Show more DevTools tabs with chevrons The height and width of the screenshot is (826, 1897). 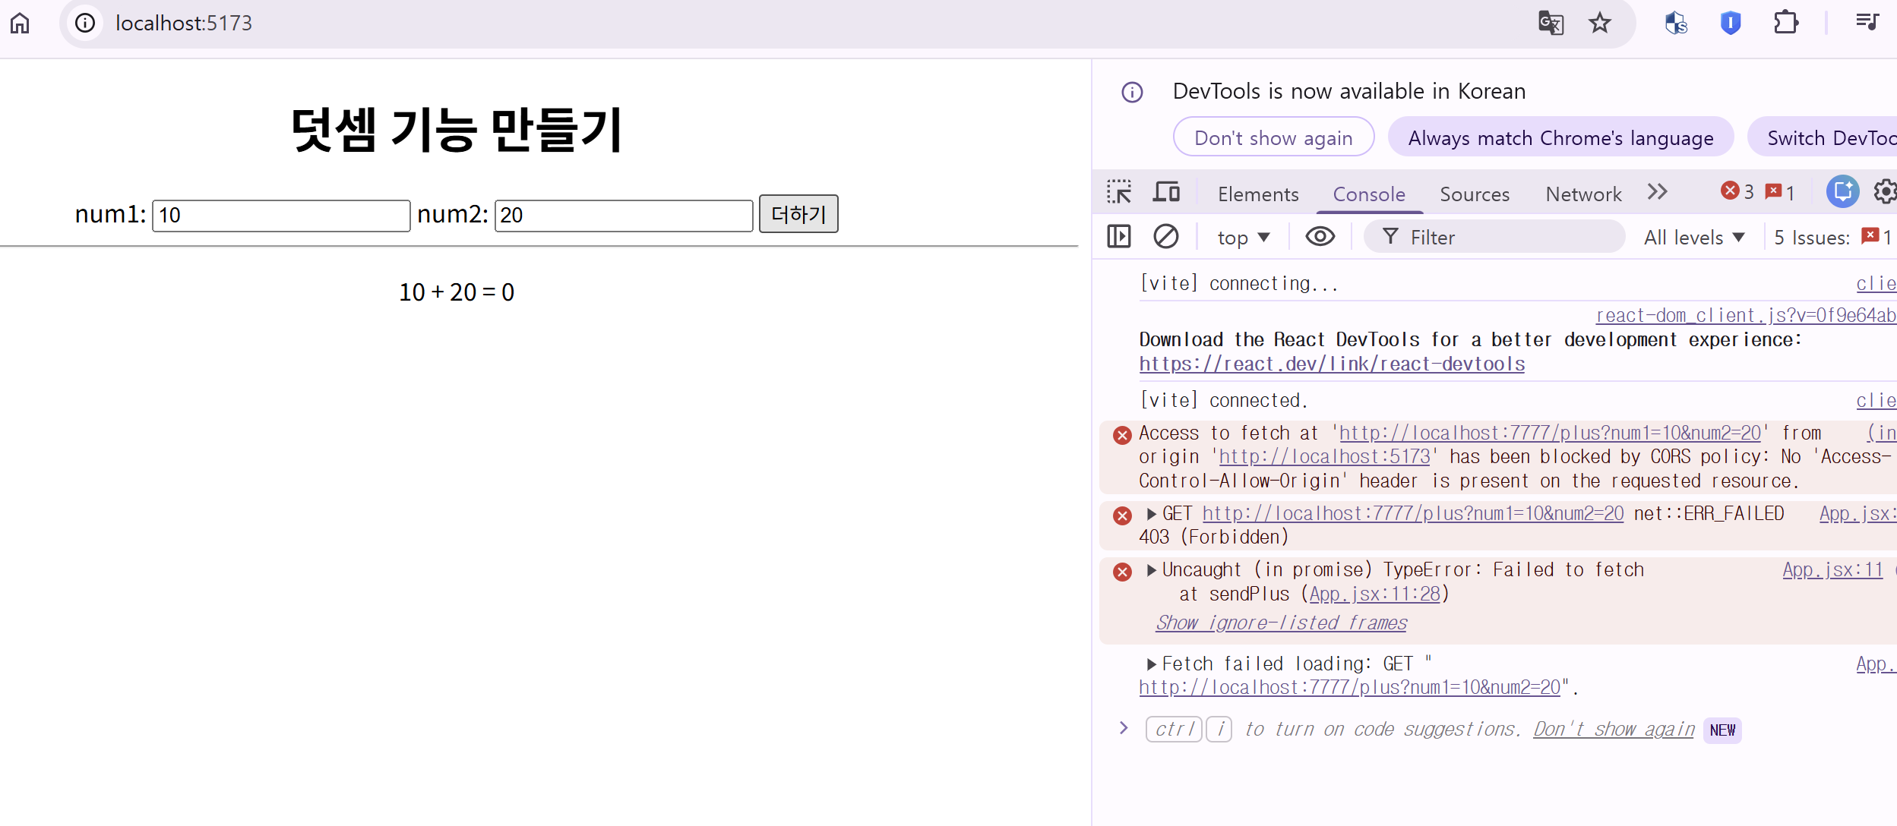coord(1658,192)
